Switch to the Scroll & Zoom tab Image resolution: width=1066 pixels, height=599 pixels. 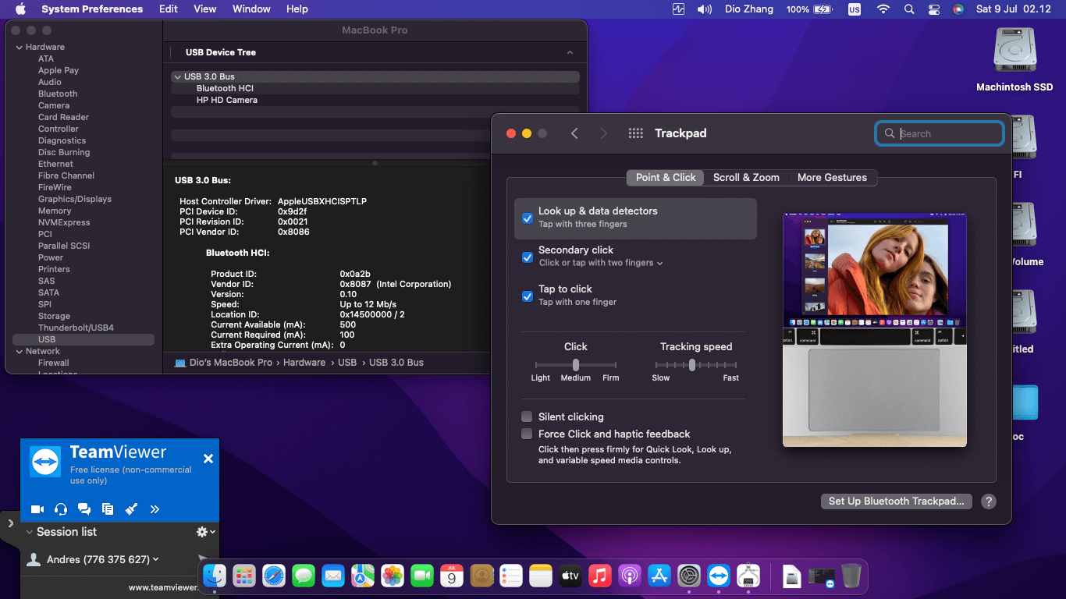pos(746,177)
